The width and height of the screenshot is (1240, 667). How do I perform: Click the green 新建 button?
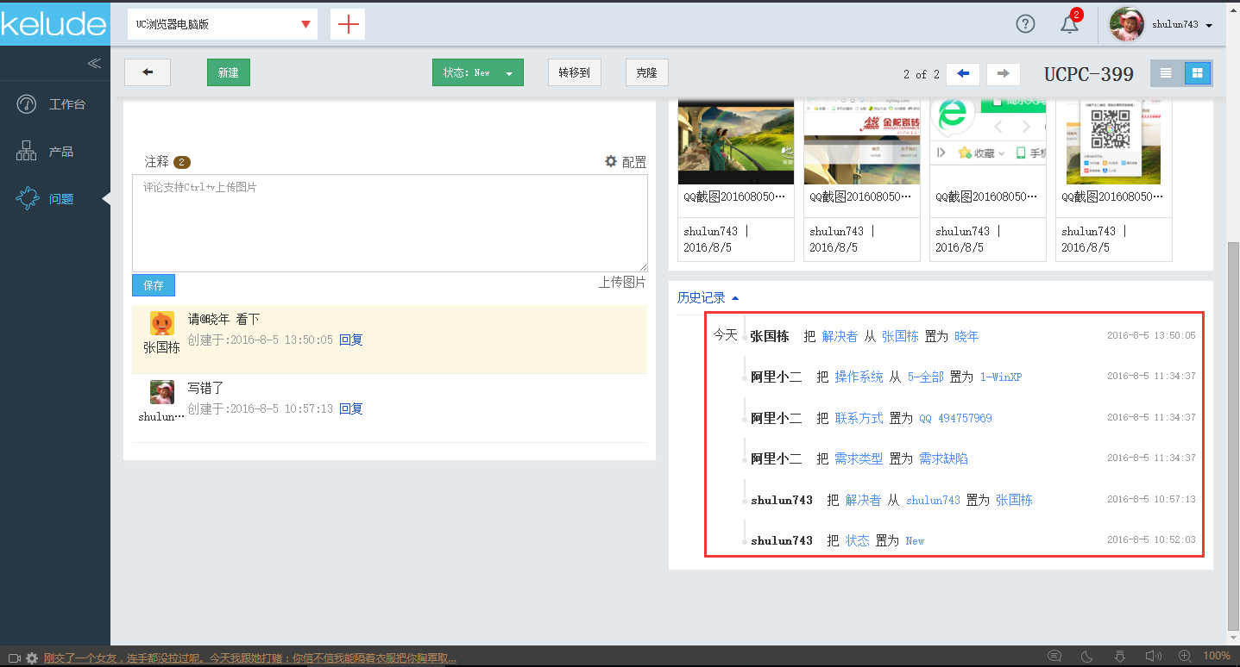coord(229,73)
